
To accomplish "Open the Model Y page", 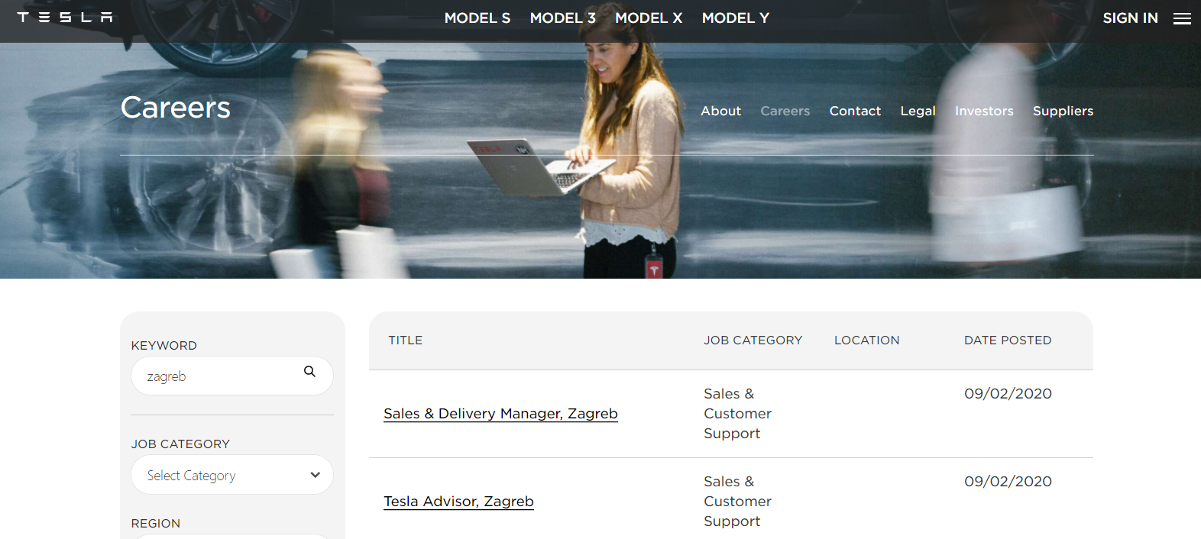I will 736,18.
